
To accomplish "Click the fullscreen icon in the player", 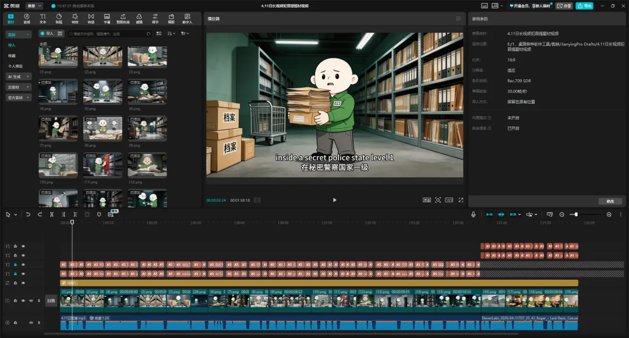I will (461, 200).
